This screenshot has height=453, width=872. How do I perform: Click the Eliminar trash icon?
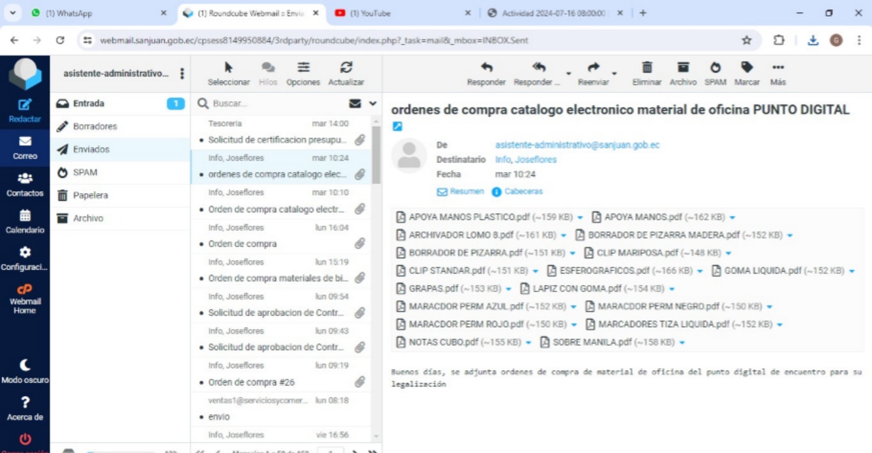(x=647, y=68)
